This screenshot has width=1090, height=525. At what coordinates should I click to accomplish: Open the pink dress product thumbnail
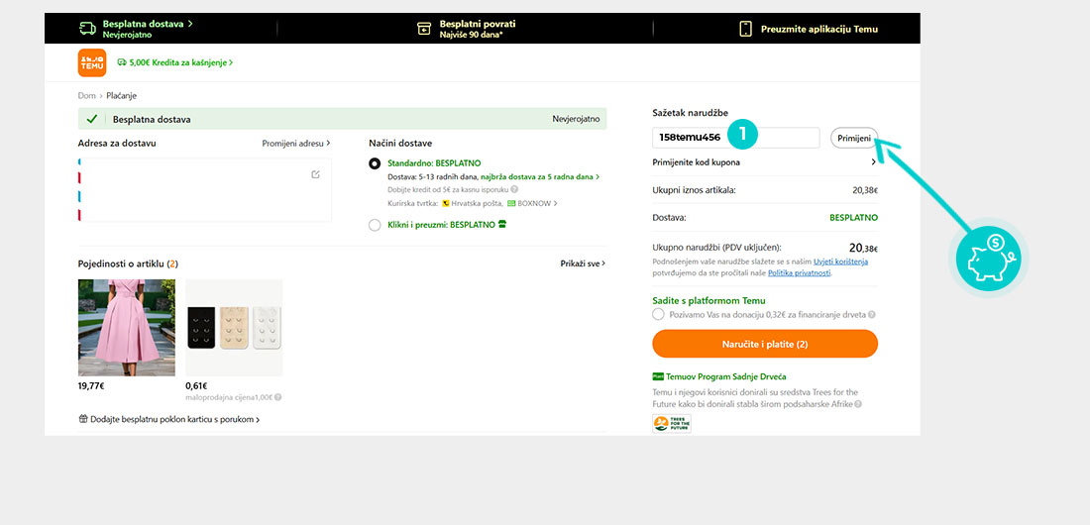[127, 328]
